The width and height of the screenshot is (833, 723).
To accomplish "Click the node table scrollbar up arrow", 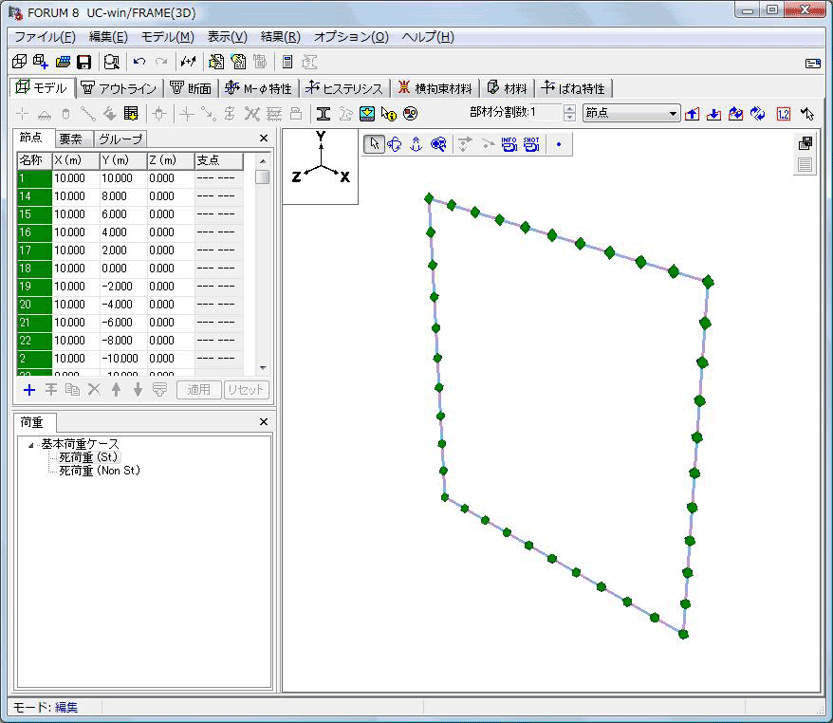I will click(x=263, y=160).
